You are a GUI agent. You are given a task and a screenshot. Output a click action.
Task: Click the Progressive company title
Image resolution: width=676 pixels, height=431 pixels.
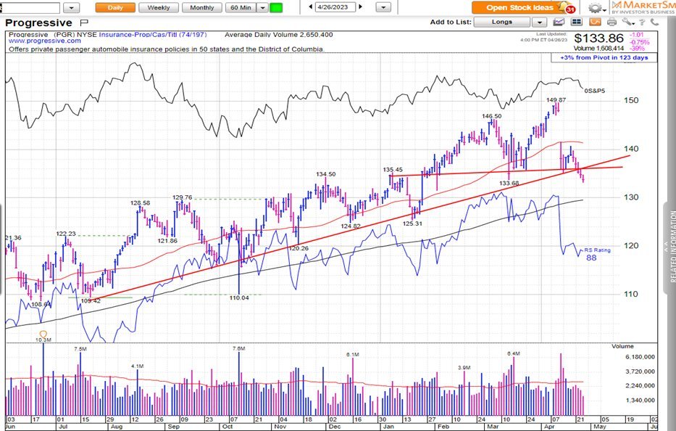[x=38, y=22]
